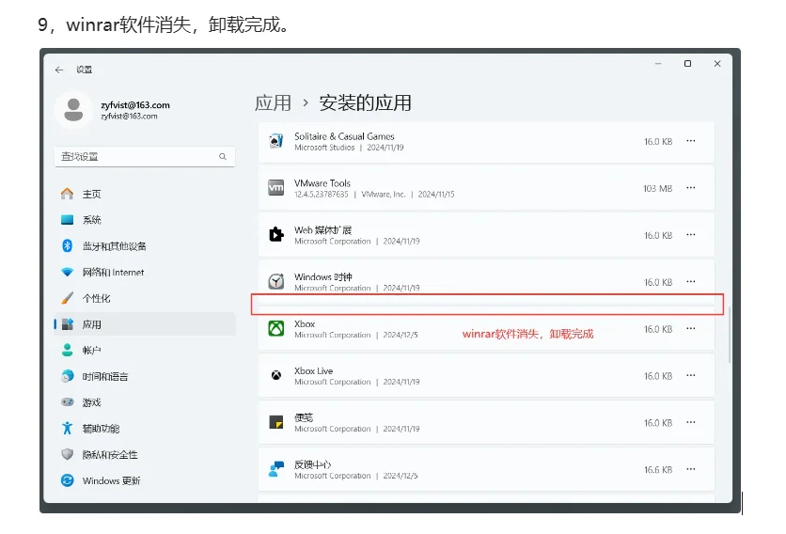Open 时间和语言 in sidebar

[145, 377]
